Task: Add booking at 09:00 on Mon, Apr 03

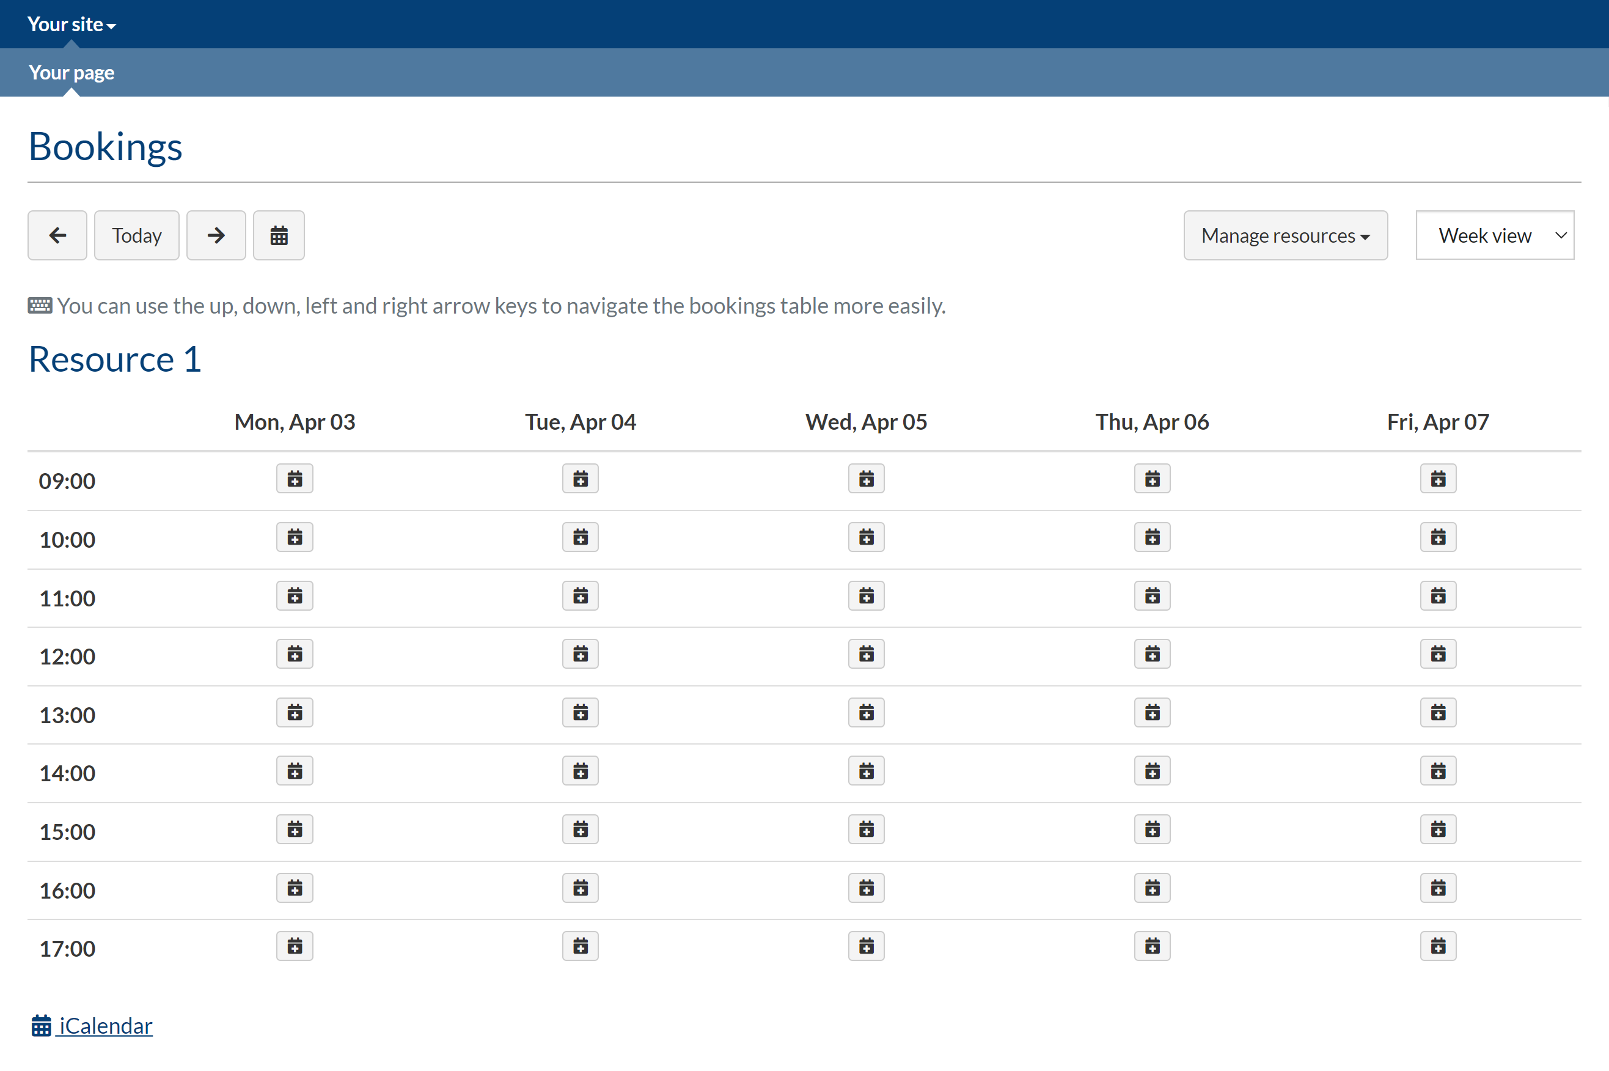Action: (x=295, y=479)
